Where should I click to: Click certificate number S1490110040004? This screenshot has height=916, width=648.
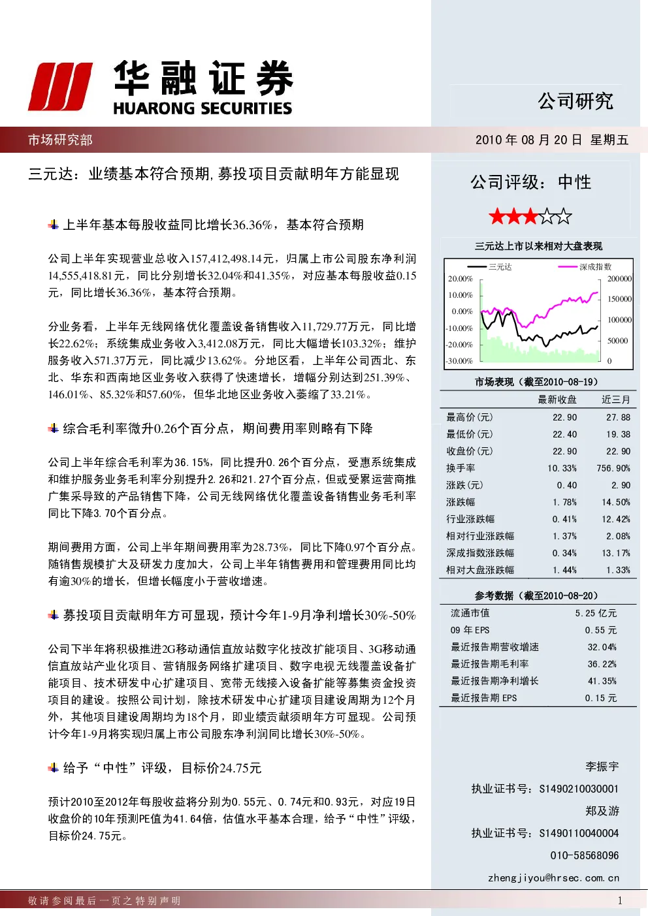click(579, 833)
